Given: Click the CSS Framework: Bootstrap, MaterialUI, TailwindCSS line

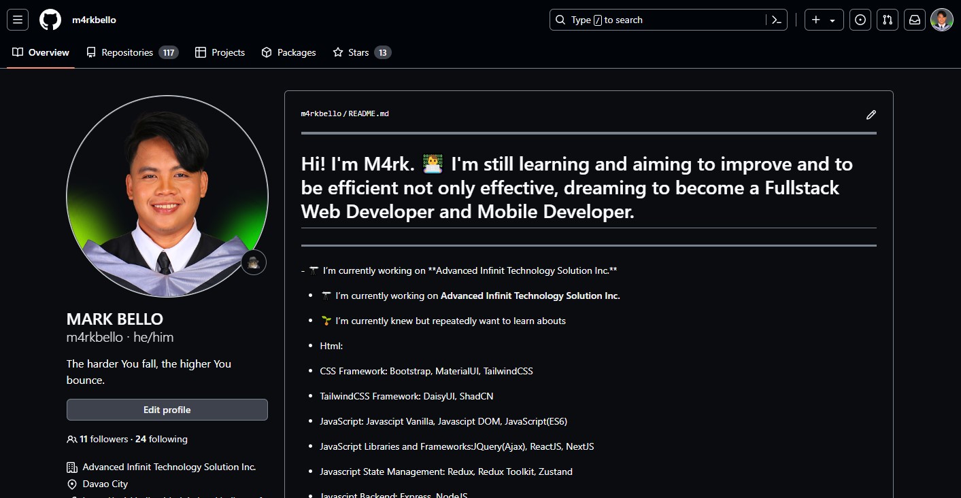Looking at the screenshot, I should click(x=426, y=371).
